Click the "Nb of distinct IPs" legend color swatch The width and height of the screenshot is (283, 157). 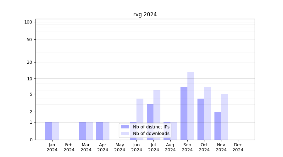pyautogui.click(x=125, y=127)
